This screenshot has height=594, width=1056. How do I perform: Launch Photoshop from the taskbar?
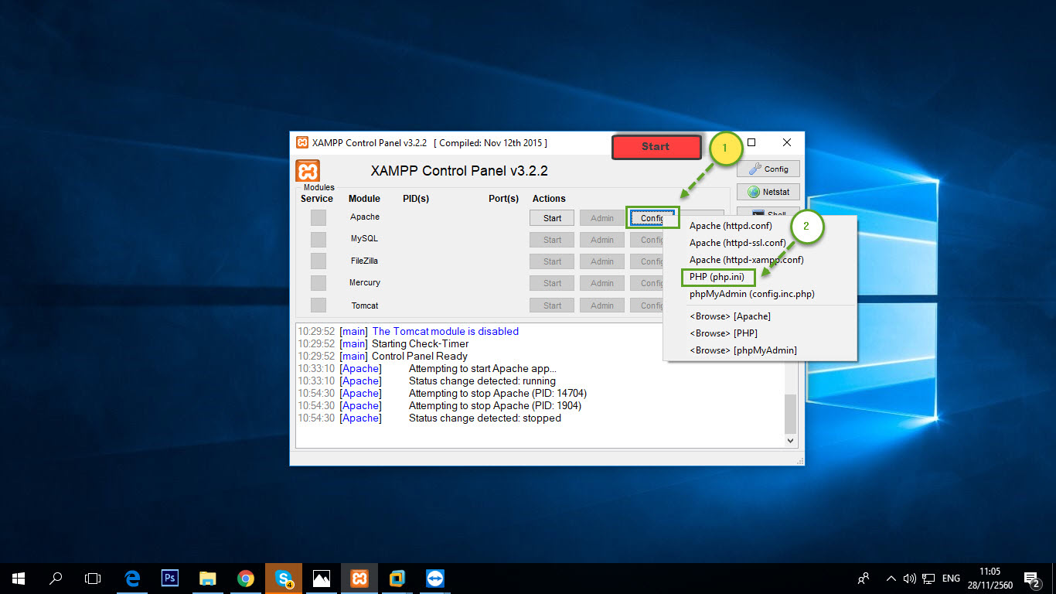coord(170,578)
